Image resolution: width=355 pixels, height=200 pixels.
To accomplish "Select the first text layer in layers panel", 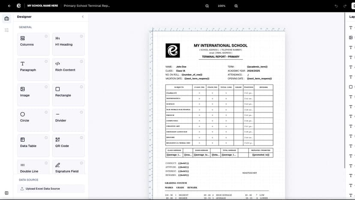I will tap(351, 27).
